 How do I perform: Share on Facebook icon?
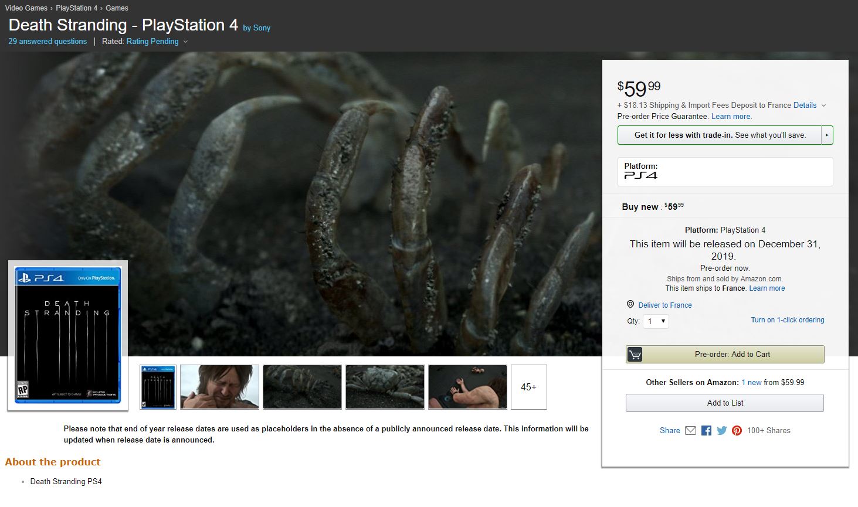click(706, 431)
